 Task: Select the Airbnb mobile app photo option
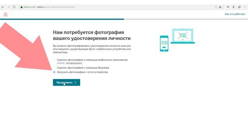[54, 60]
